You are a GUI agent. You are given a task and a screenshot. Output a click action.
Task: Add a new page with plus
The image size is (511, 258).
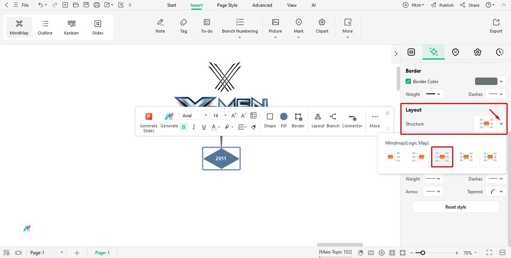point(77,253)
